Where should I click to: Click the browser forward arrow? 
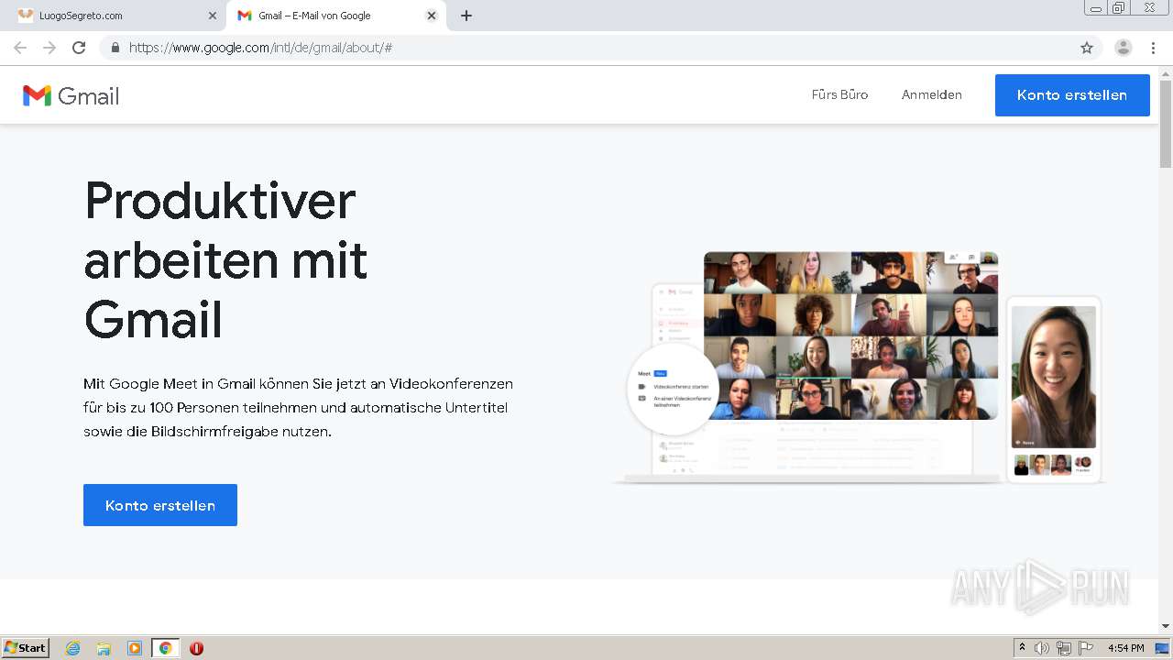[49, 48]
